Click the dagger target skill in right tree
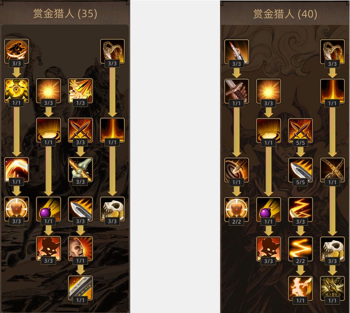The width and height of the screenshot is (350, 313). click(237, 170)
